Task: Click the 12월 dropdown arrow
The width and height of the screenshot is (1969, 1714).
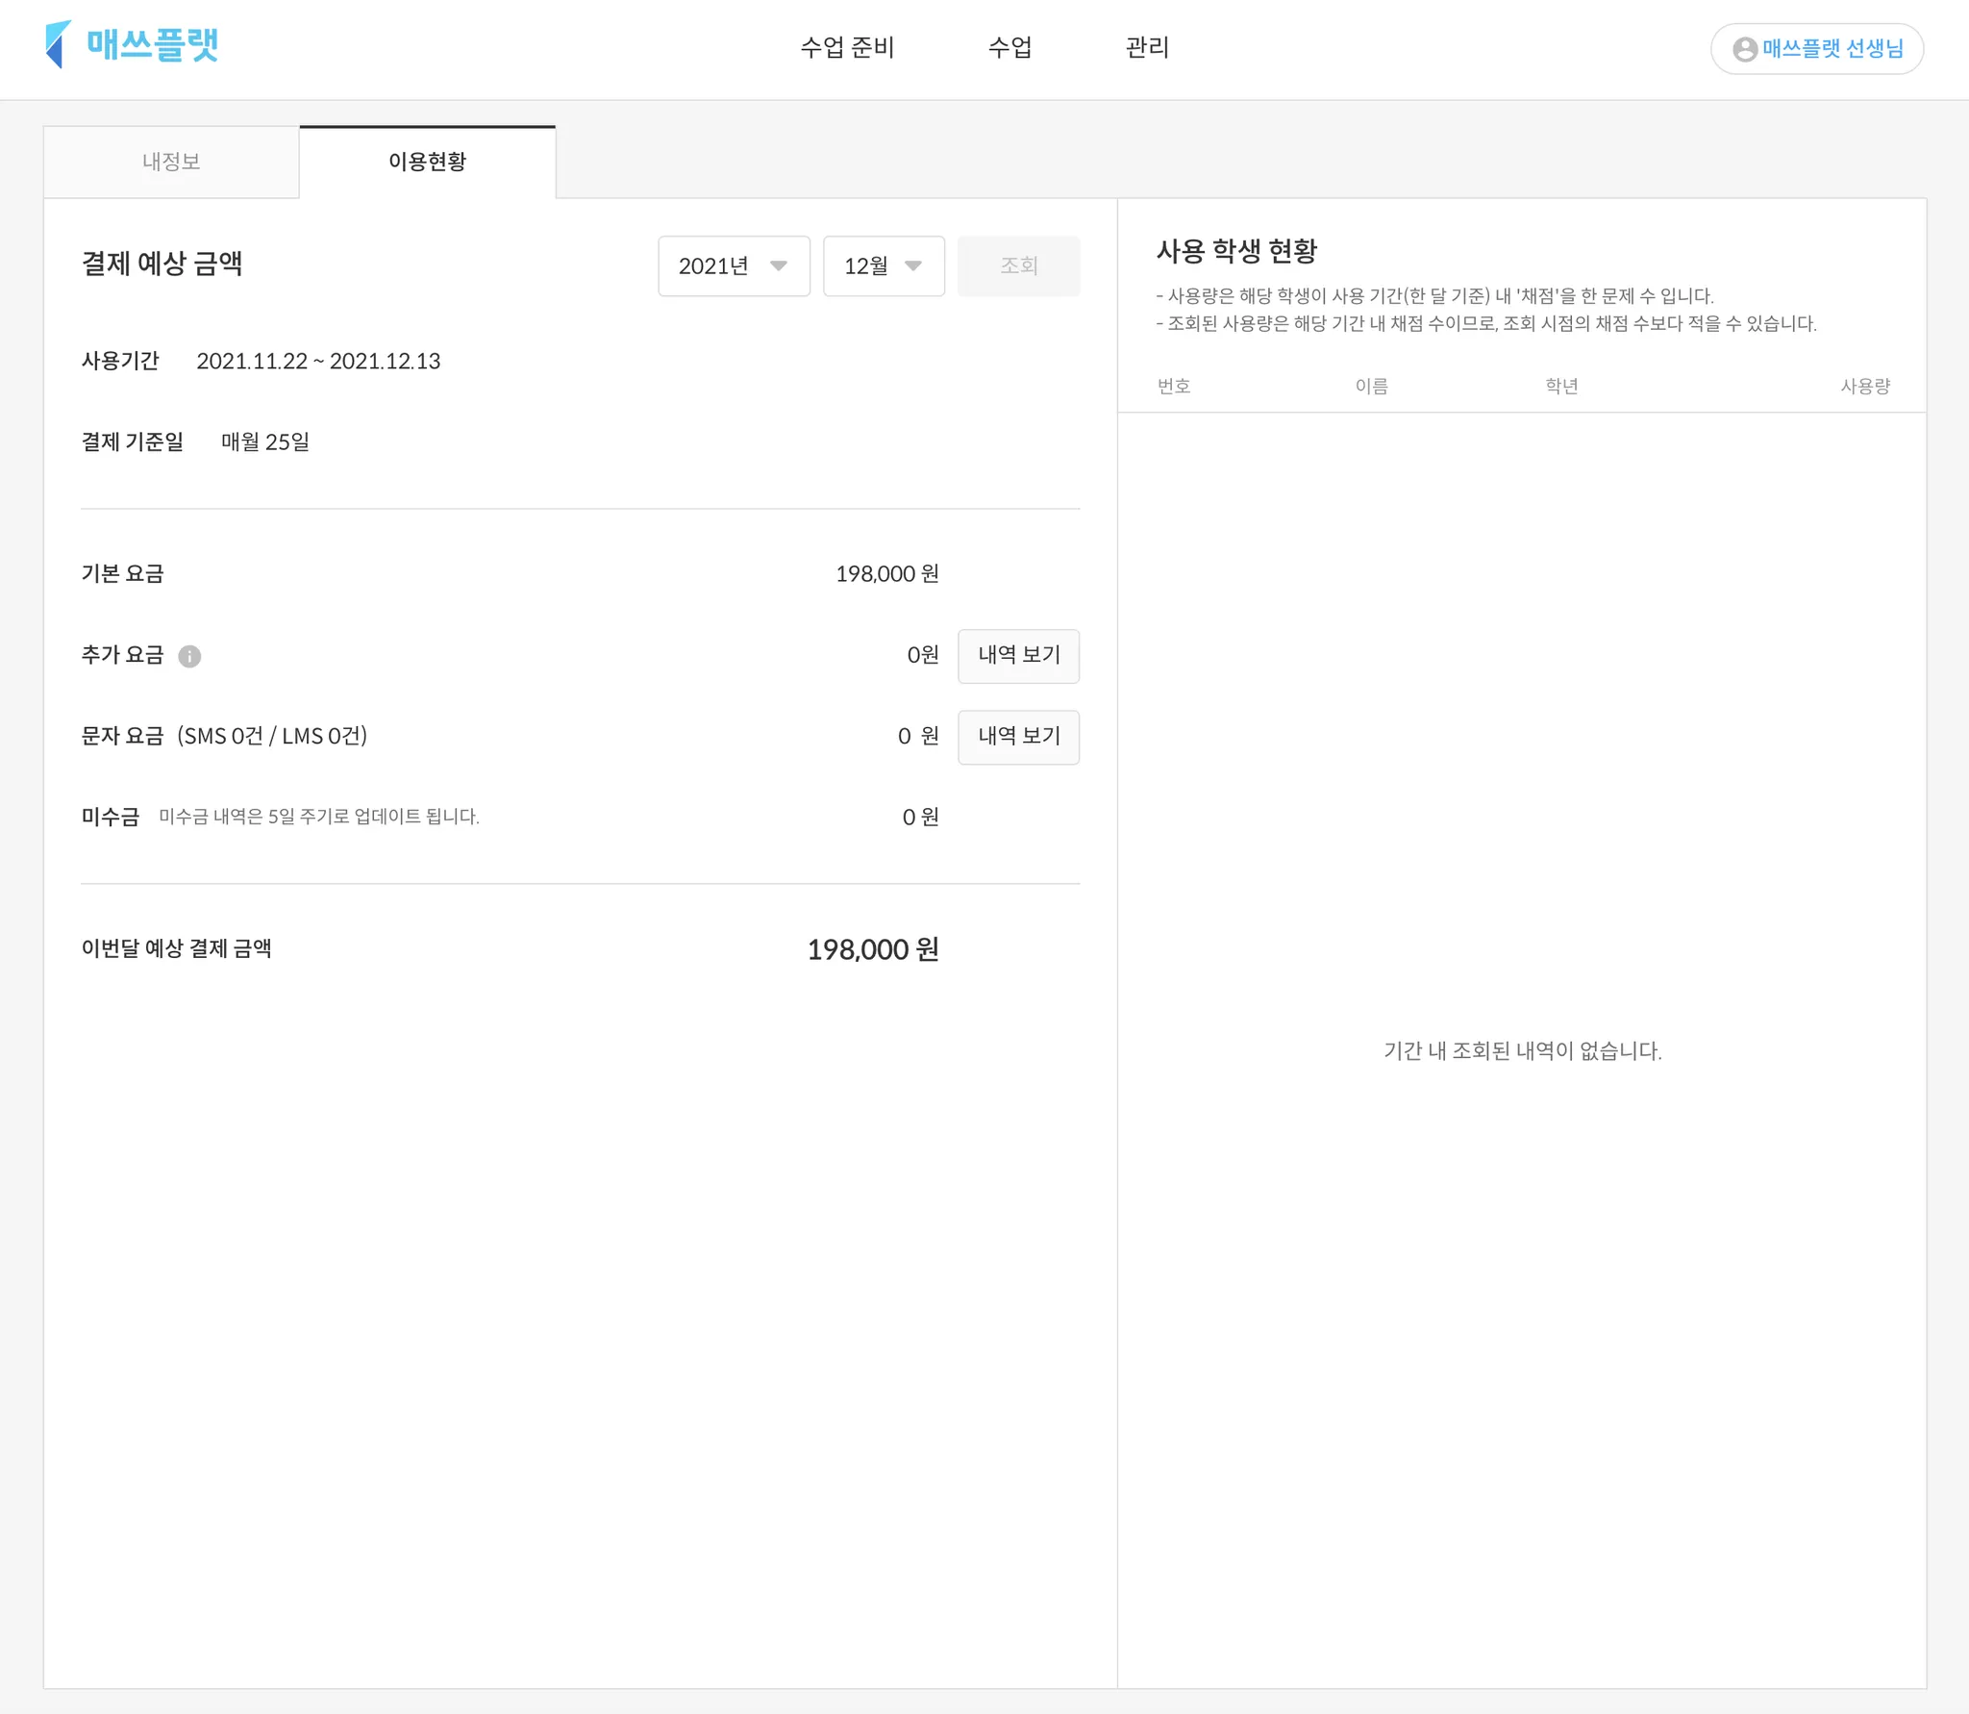Action: click(x=913, y=266)
